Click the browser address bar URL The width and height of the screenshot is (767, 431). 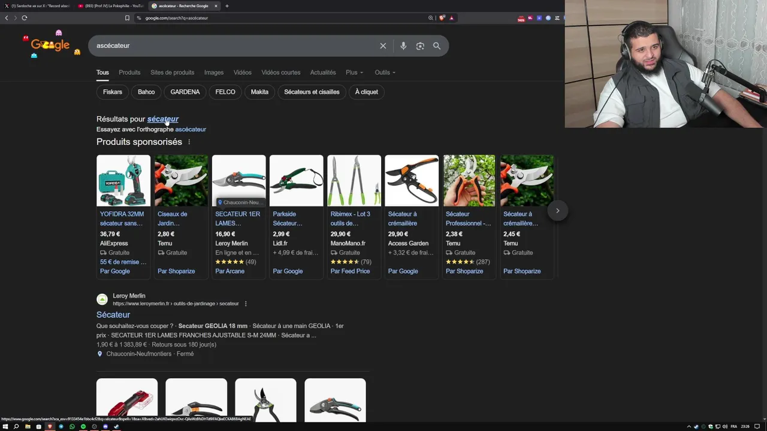176,18
